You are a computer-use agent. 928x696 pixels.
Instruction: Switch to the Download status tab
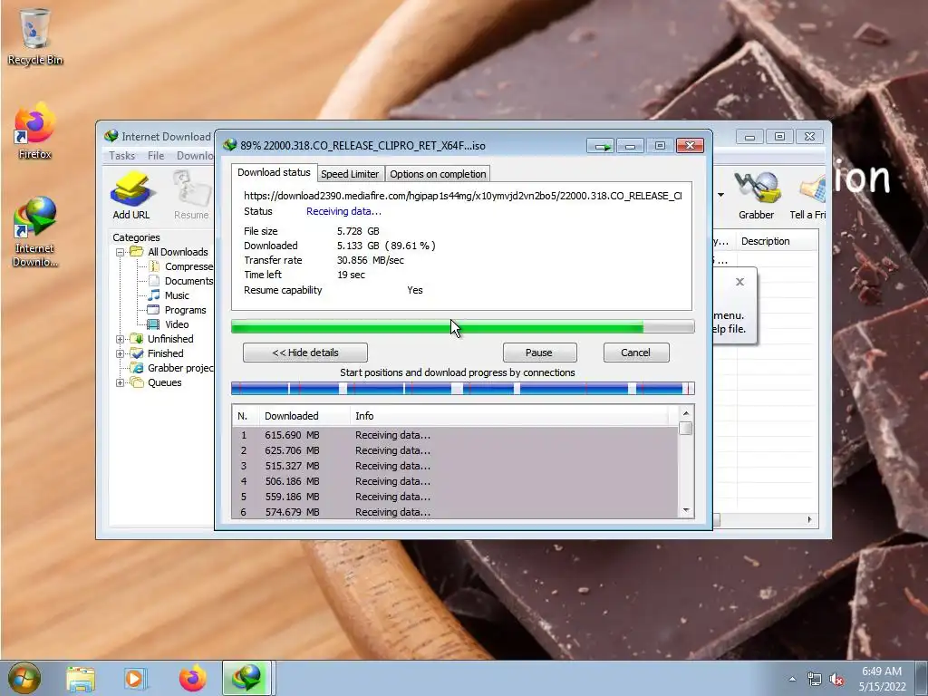tap(274, 172)
